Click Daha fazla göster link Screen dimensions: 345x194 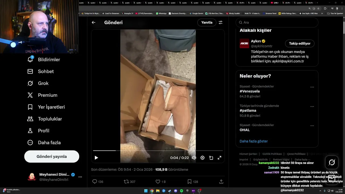[x=254, y=141]
